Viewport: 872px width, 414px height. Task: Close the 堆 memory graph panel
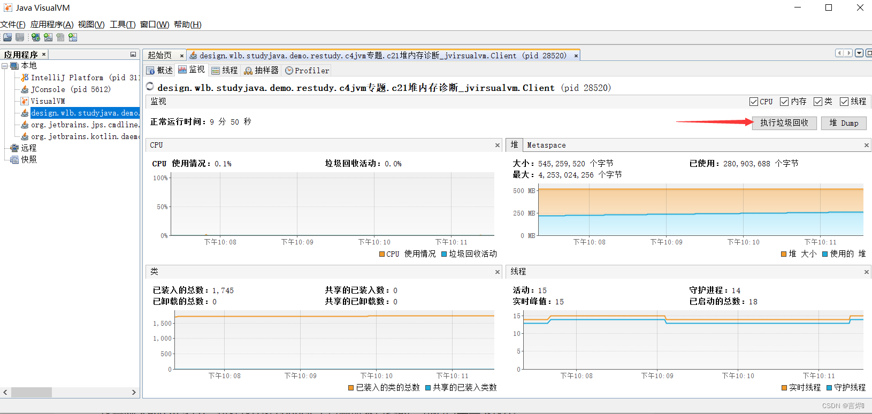[x=867, y=145]
